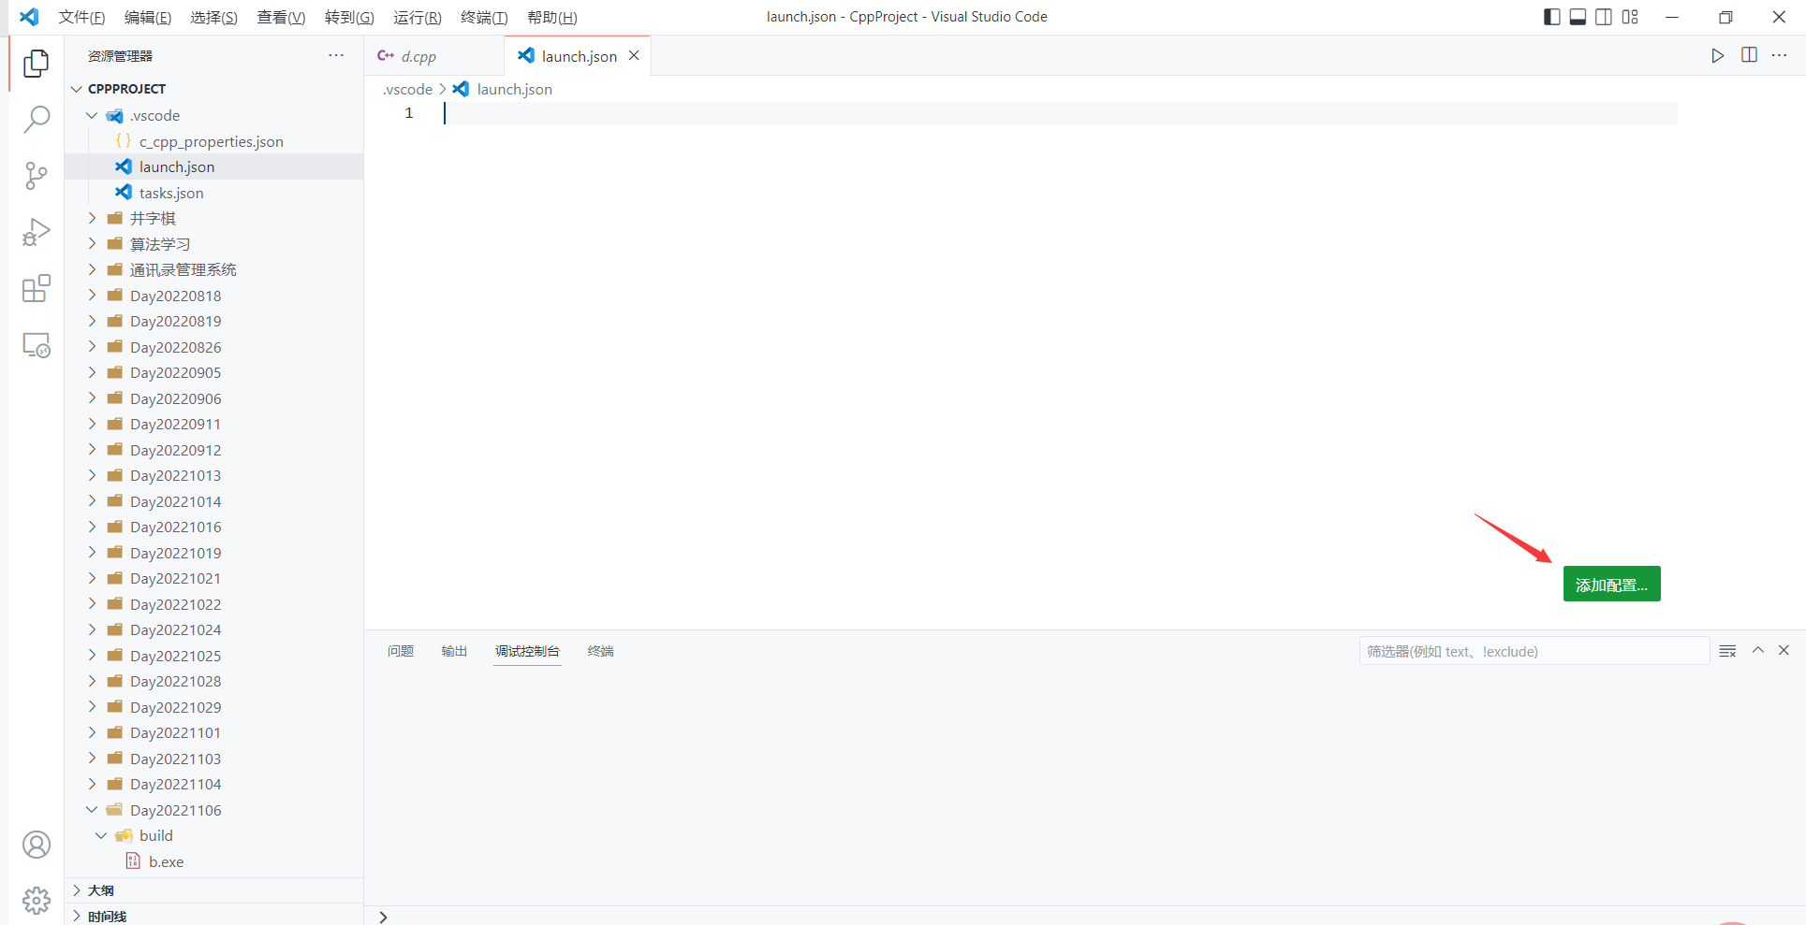This screenshot has height=925, width=1806.
Task: Click launch.json in the breadcrumb
Action: click(514, 89)
